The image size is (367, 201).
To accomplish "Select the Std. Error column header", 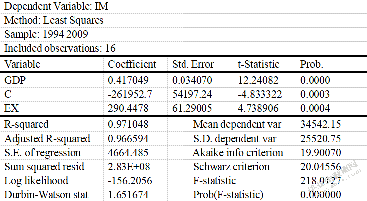I will [193, 64].
